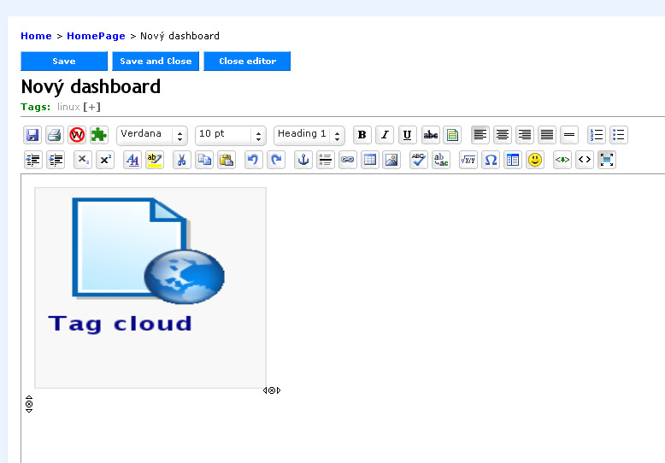
Task: Click the [+] add tag link
Action: pos(92,107)
